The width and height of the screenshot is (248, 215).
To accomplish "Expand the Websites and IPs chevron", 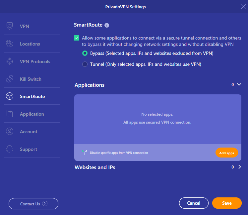I will [x=240, y=167].
